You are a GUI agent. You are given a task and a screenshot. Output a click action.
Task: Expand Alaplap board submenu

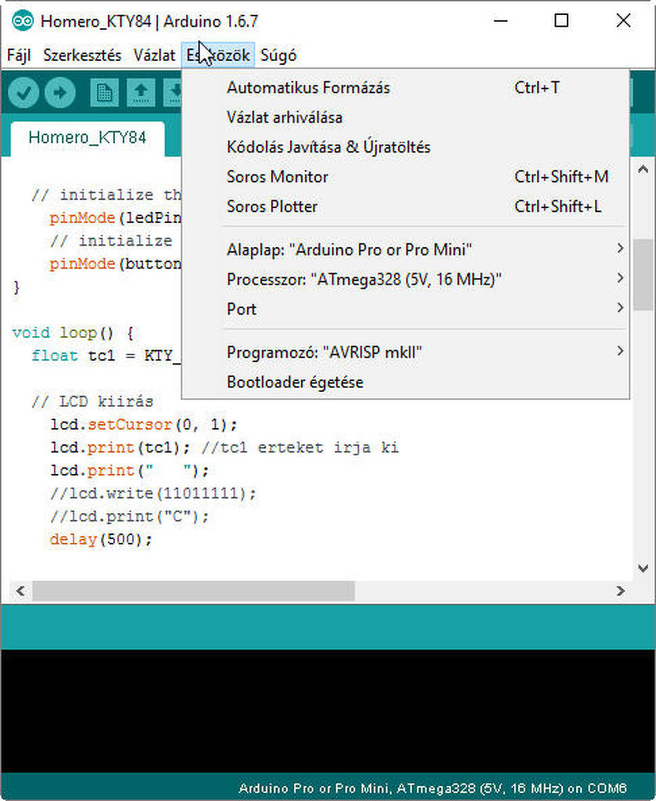coord(405,250)
